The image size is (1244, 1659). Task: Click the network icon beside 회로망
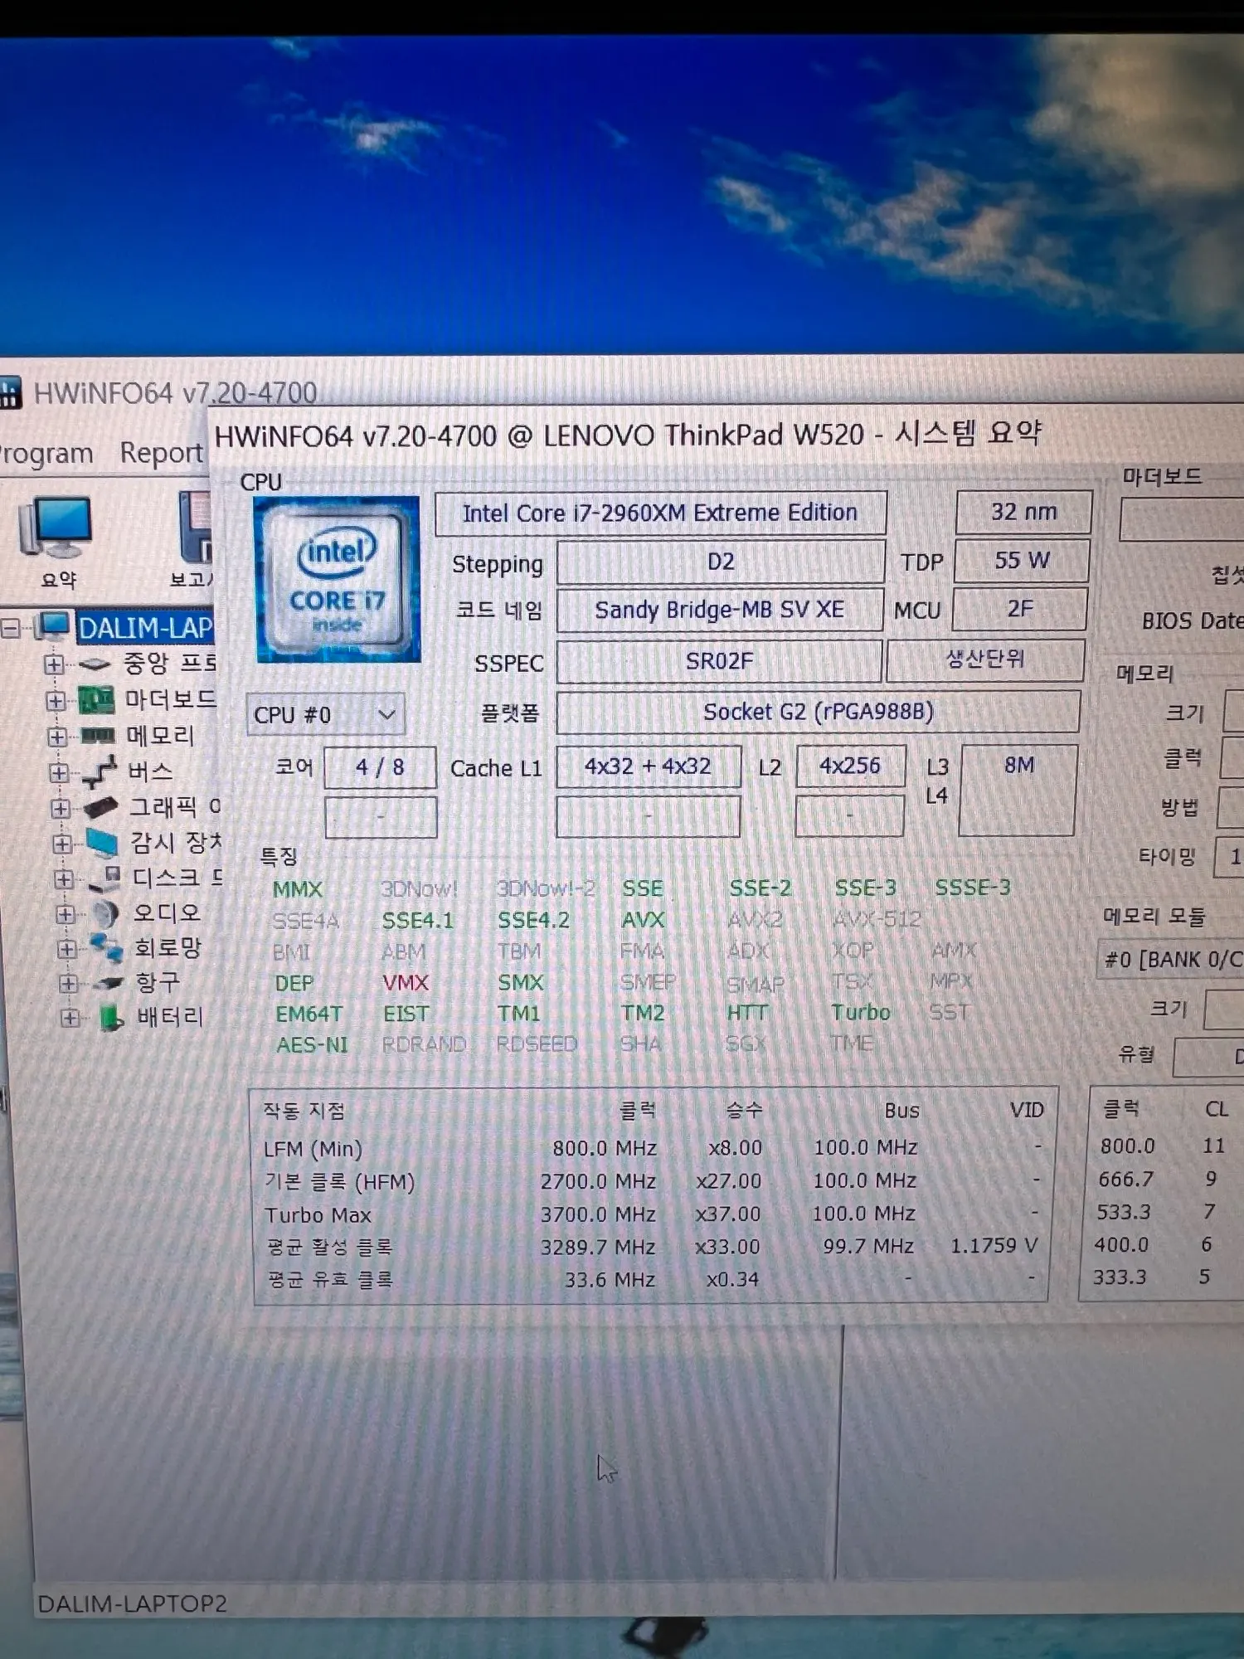pos(107,948)
